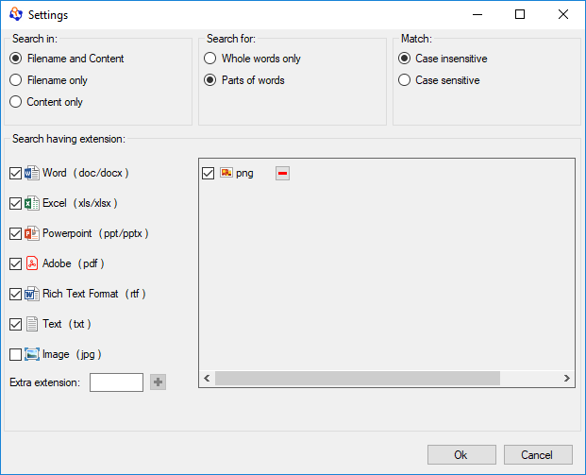Select Case sensitive matching

[x=405, y=80]
